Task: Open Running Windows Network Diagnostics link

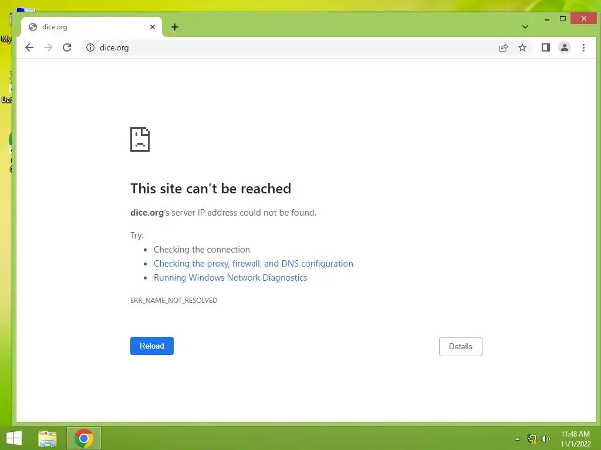Action: pyautogui.click(x=230, y=278)
